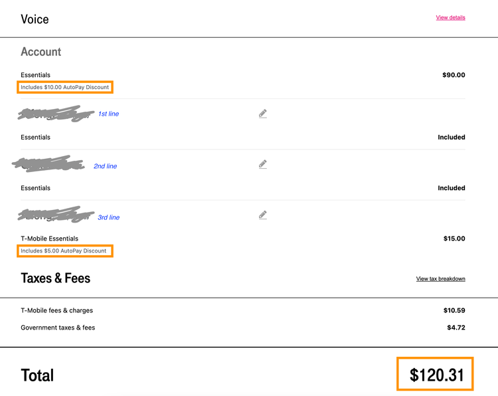Click the $10.00 AutoPay Discount note
The height and width of the screenshot is (396, 498).
[65, 87]
